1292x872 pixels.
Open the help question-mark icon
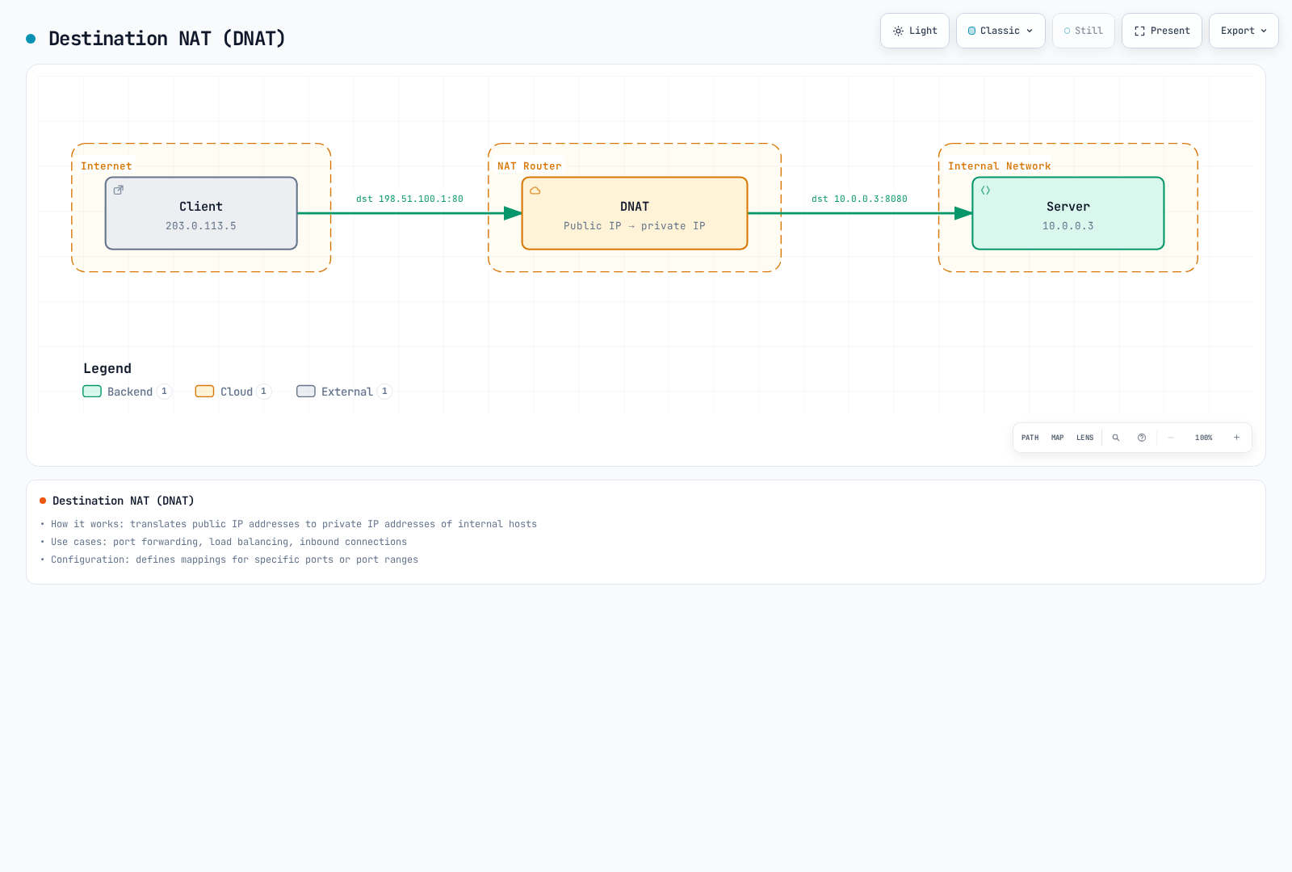click(1142, 438)
